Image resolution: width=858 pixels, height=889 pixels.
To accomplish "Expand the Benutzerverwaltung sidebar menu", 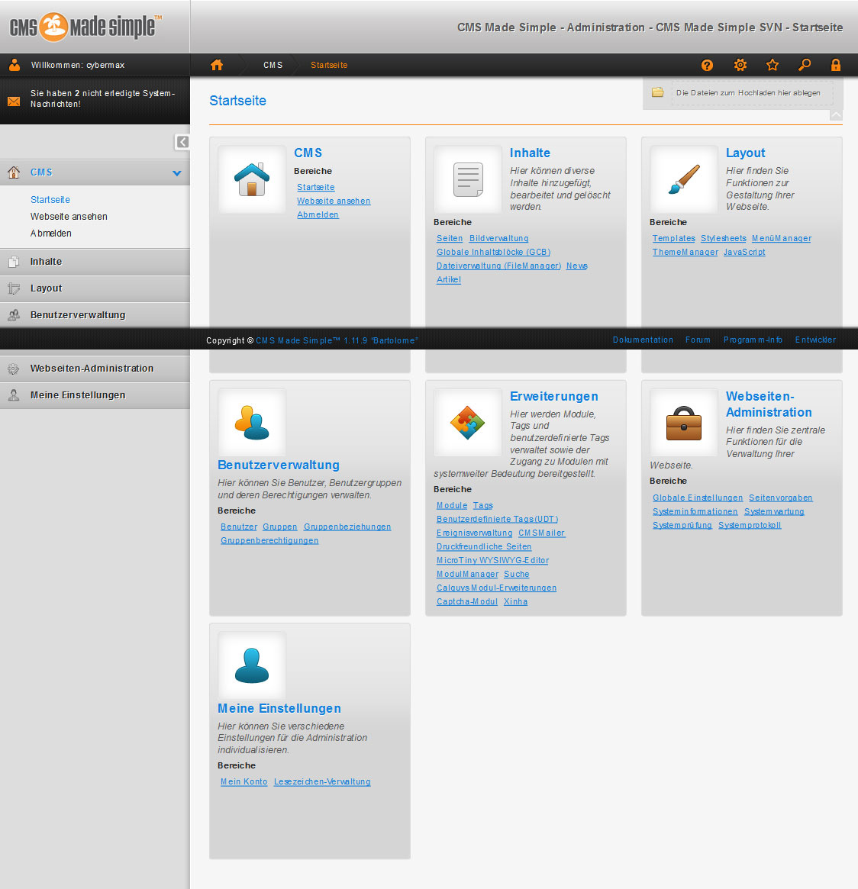I will (95, 315).
